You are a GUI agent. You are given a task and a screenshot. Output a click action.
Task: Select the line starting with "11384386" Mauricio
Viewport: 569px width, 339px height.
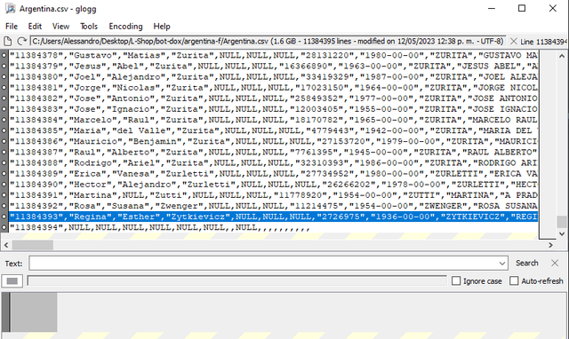(273, 141)
